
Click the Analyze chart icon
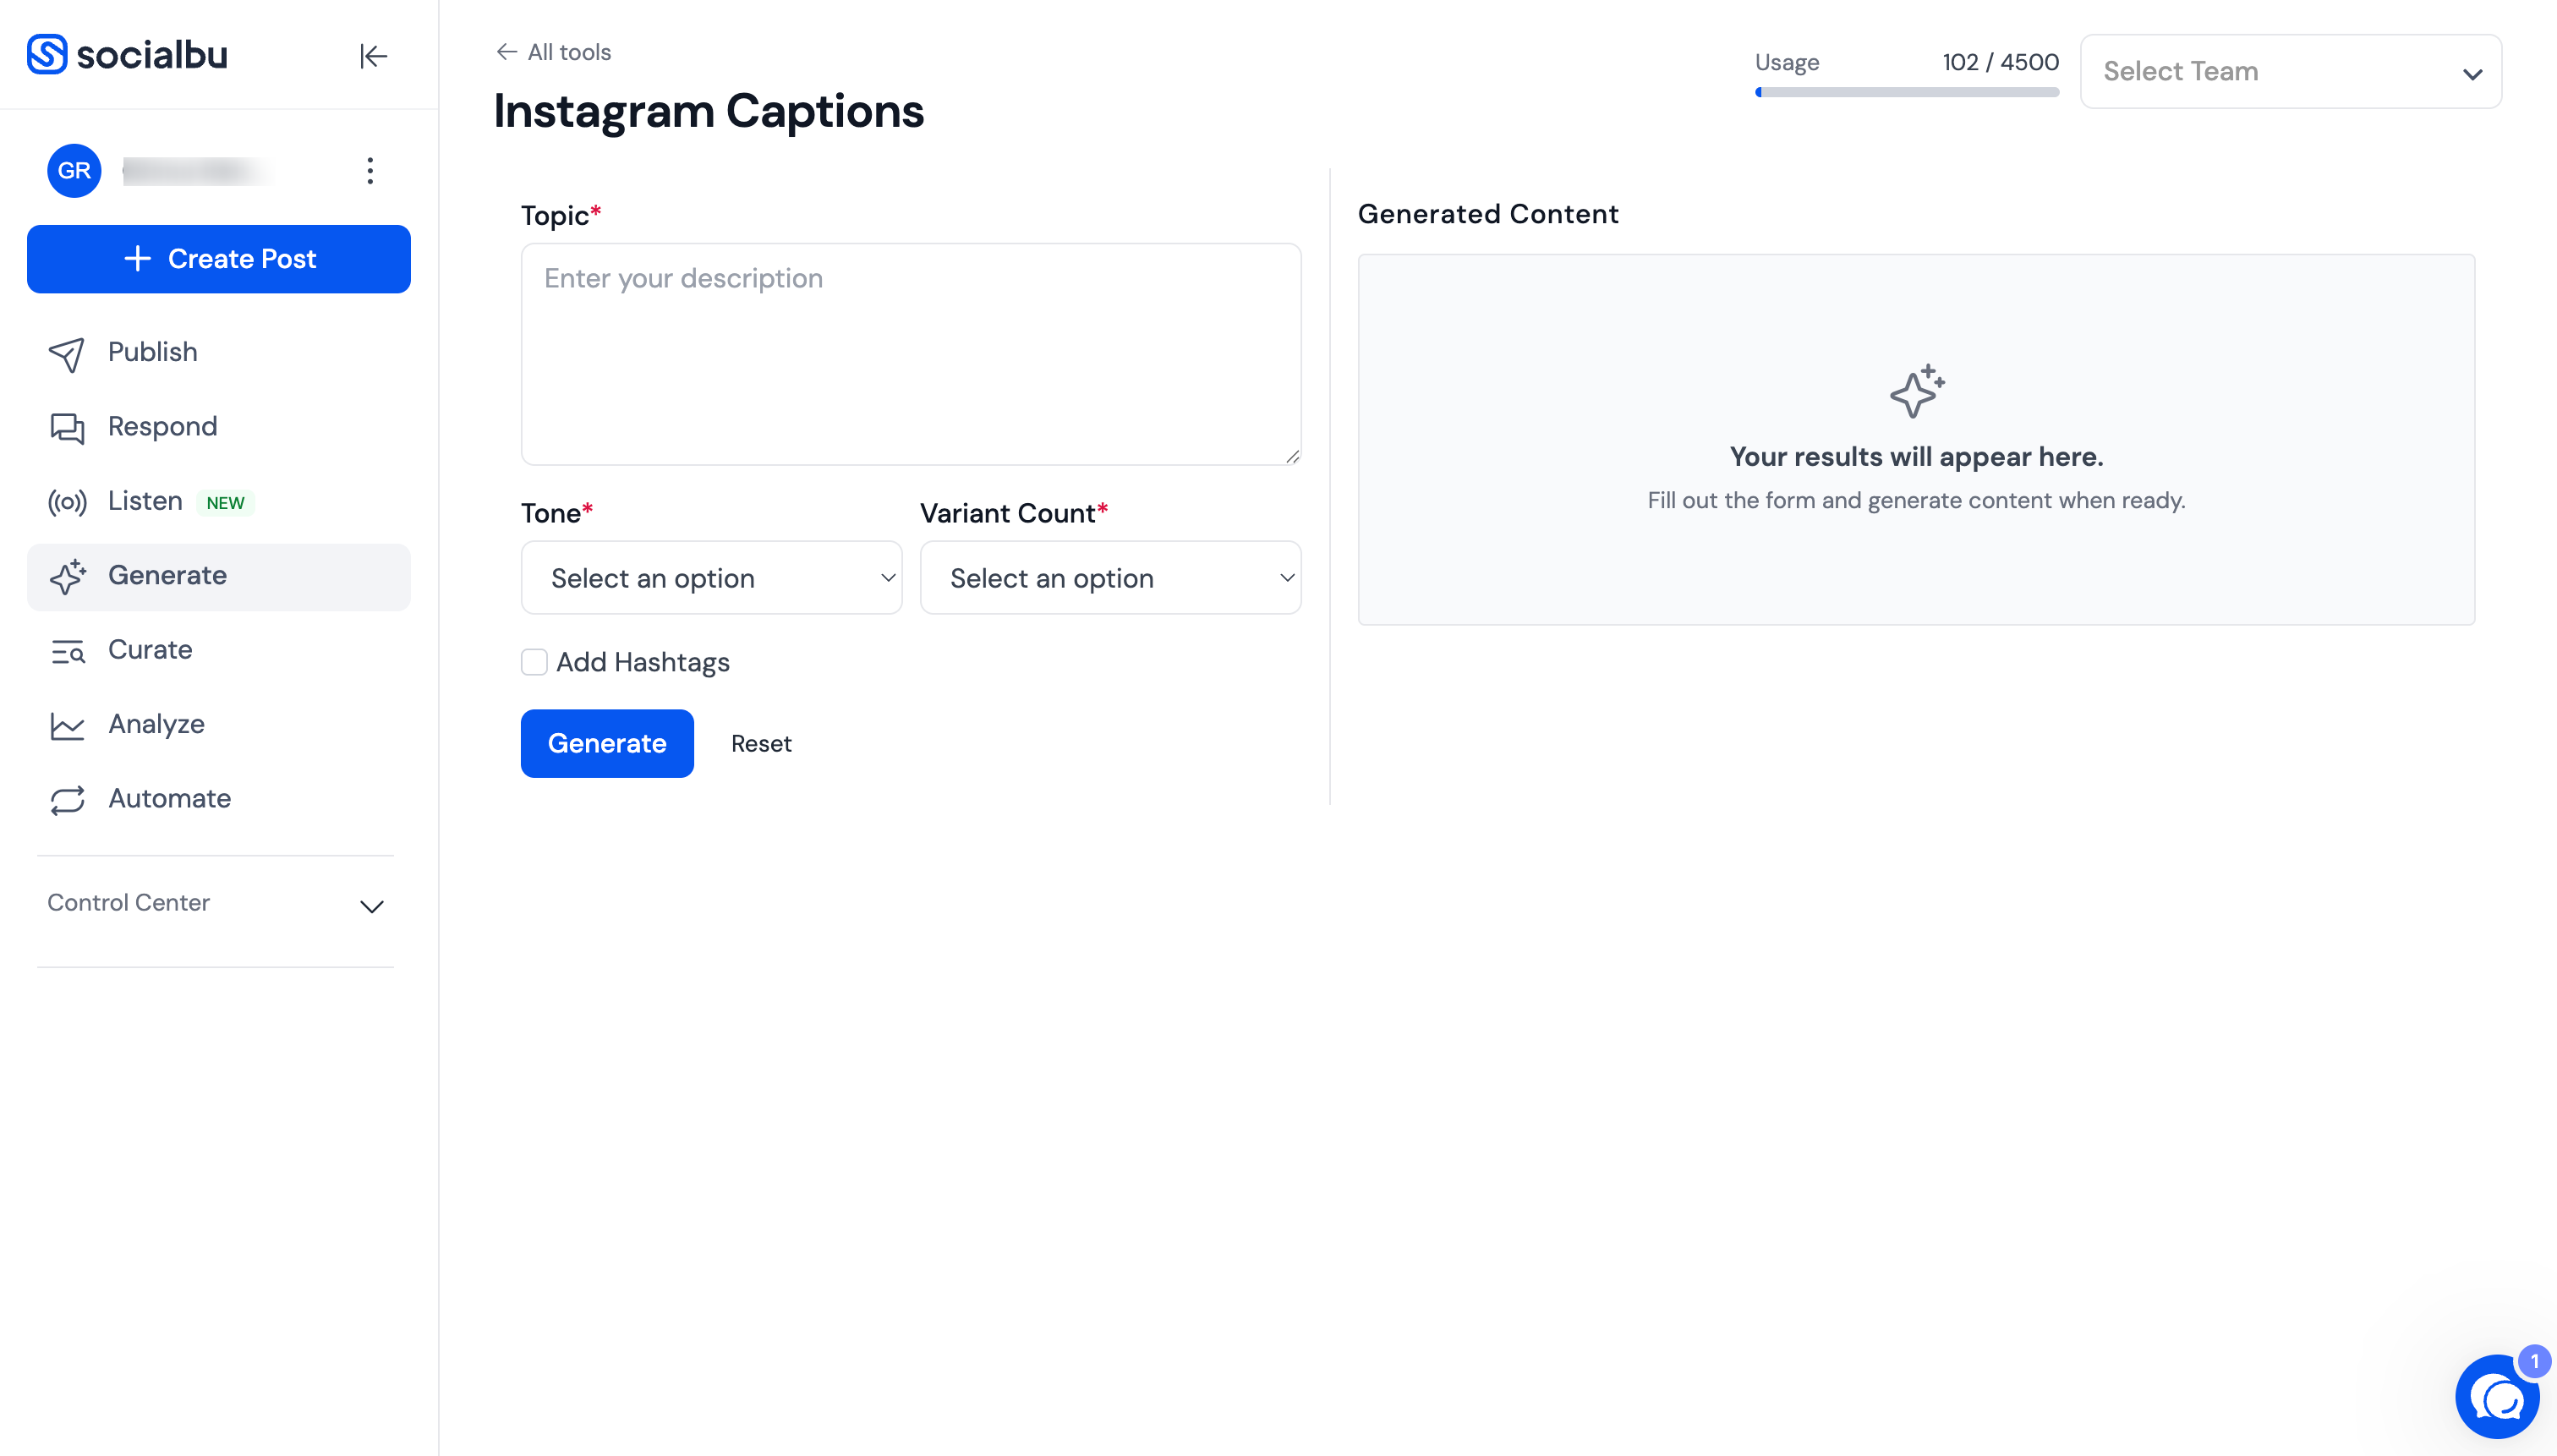pyautogui.click(x=67, y=725)
